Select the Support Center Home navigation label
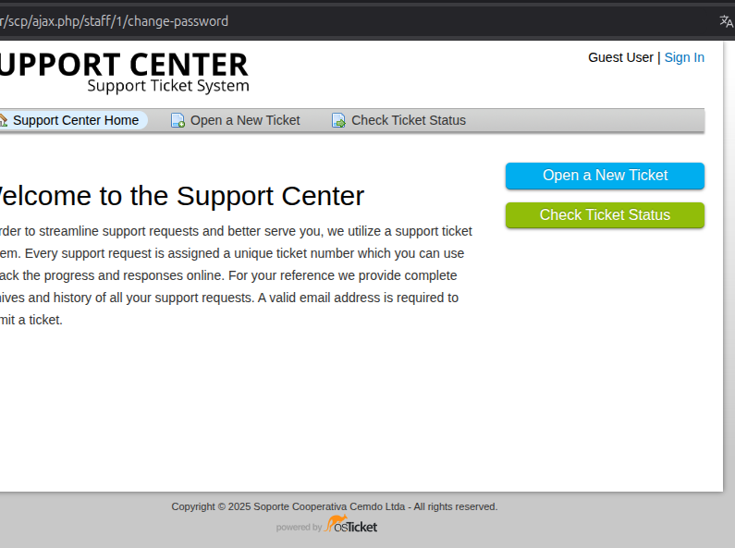Screen dimensions: 735x548 point(76,120)
